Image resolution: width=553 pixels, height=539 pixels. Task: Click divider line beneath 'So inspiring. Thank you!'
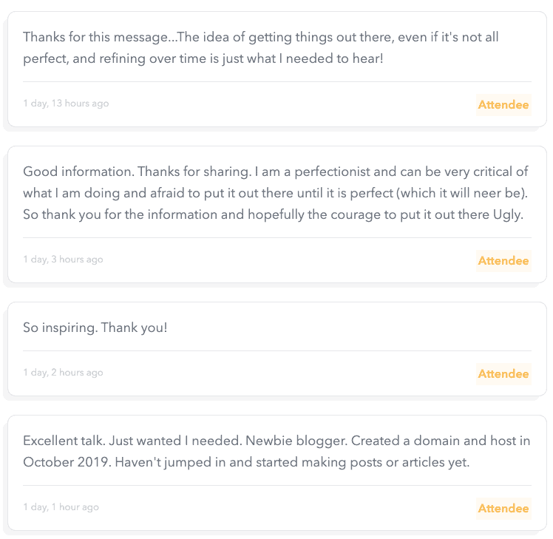tap(277, 350)
